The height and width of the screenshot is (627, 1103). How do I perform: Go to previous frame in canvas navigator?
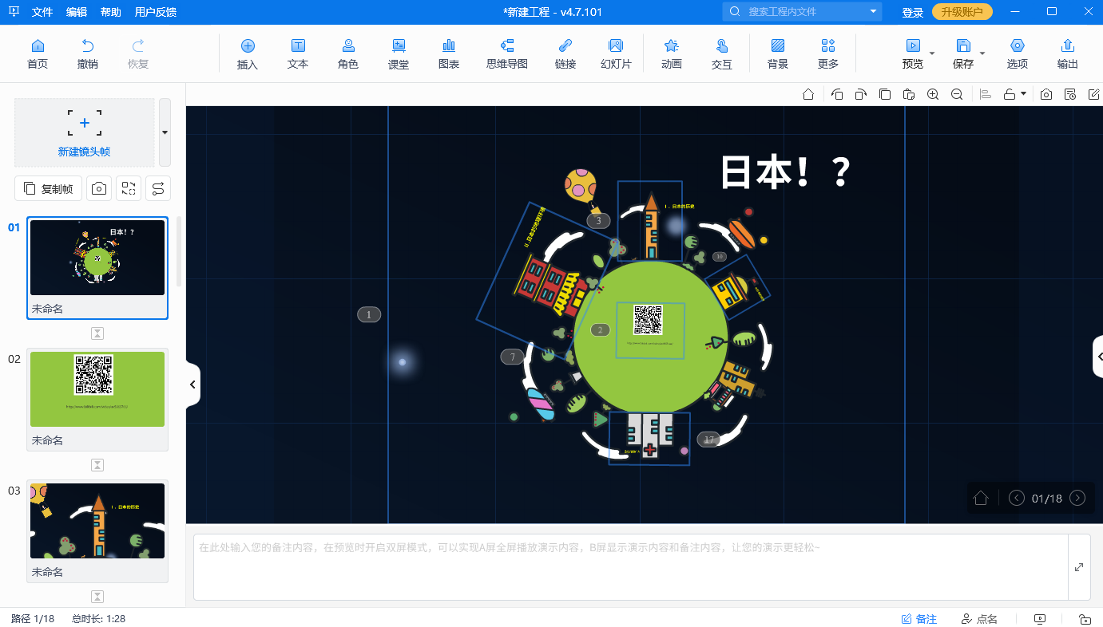tap(1017, 498)
